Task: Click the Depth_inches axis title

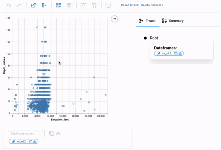Action: tap(4, 66)
